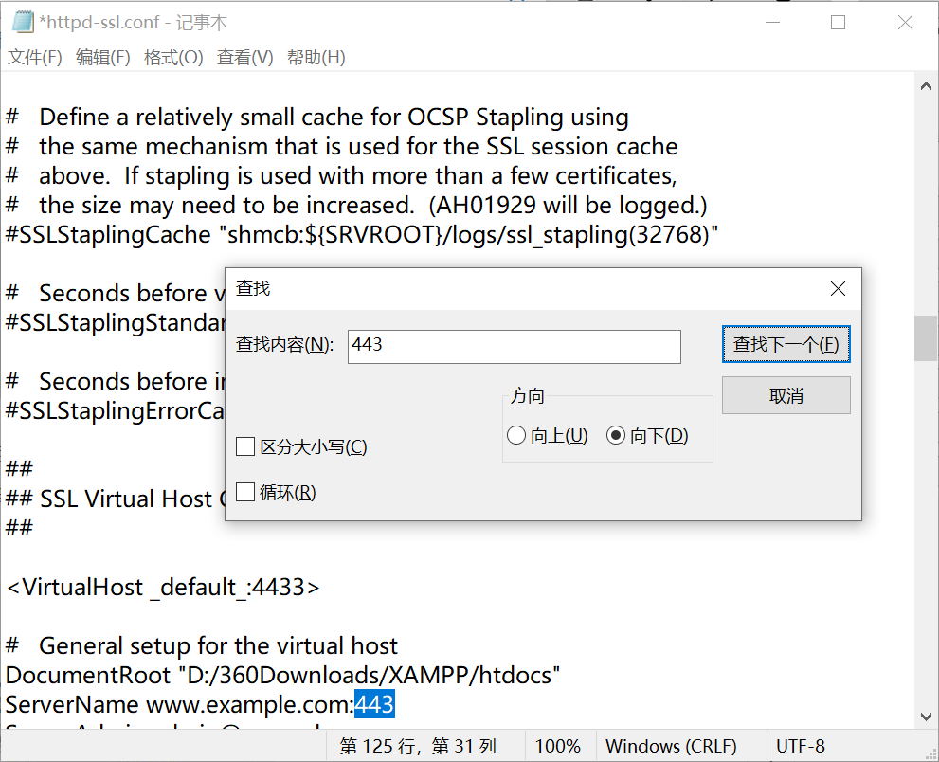Click the 100% zoom level indicator

tap(558, 746)
